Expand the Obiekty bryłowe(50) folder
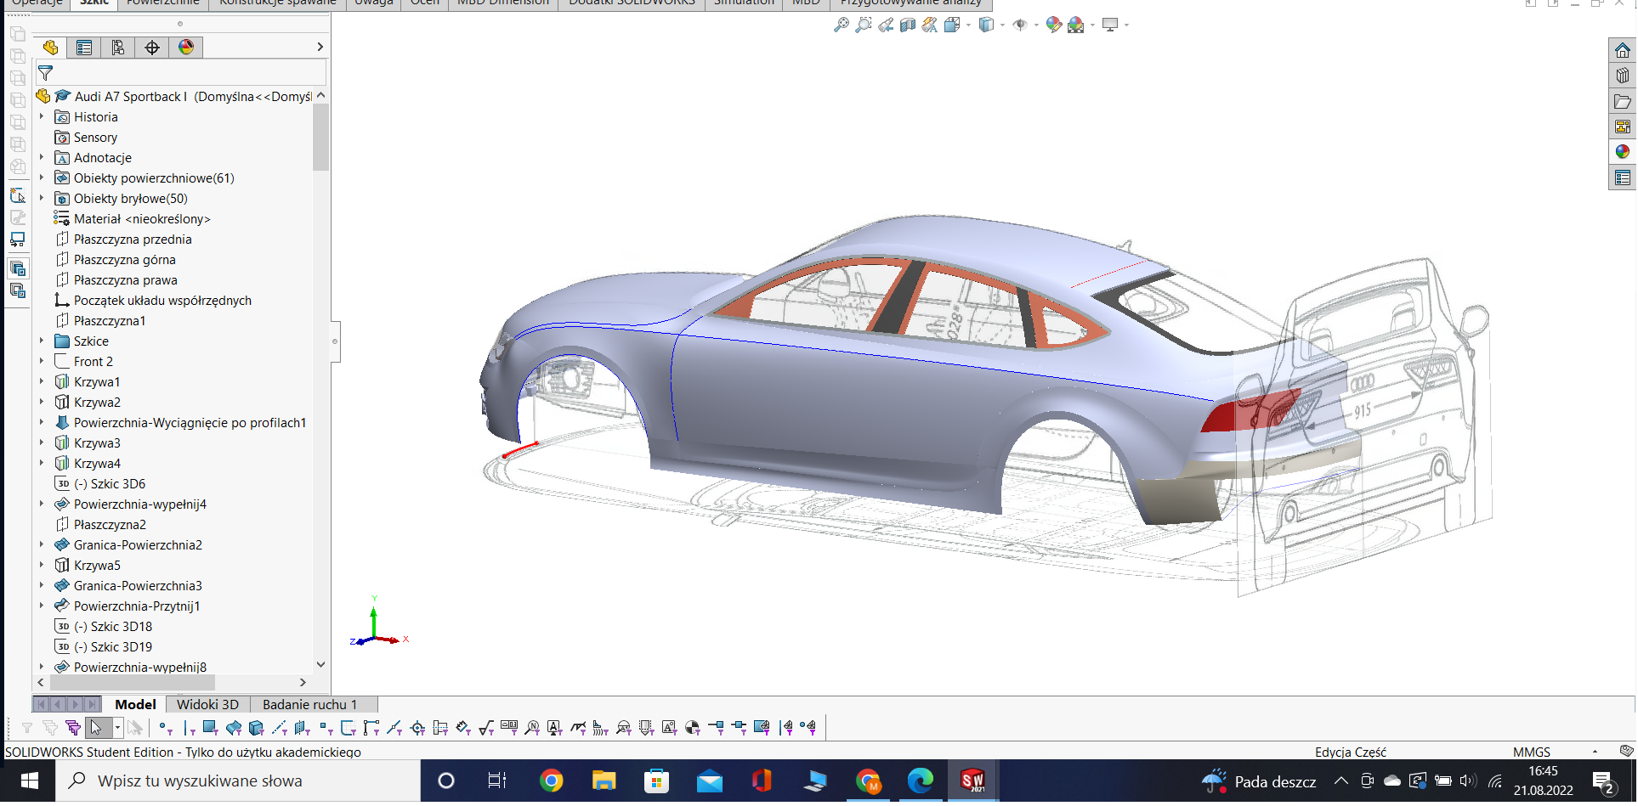This screenshot has width=1638, height=806. pos(41,198)
